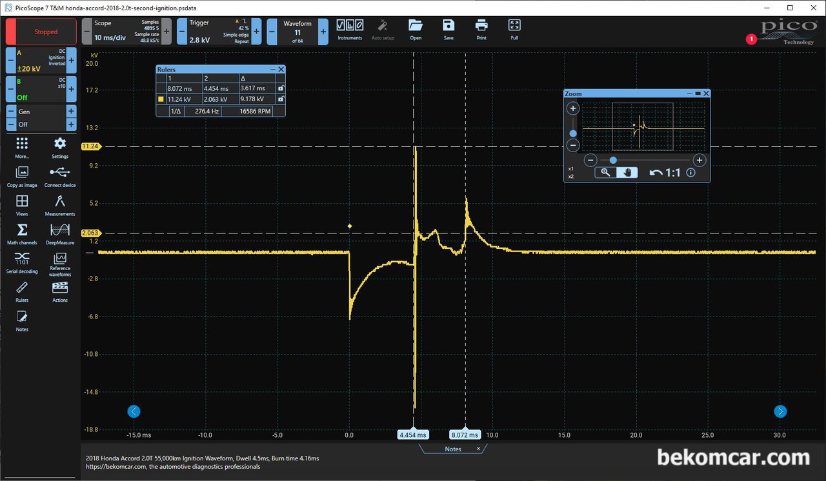
Task: Expand channel A range with plus button
Action: (x=72, y=60)
